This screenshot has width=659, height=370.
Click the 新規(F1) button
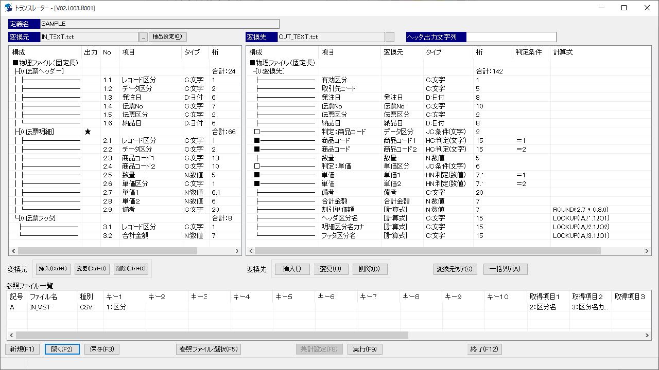pos(22,349)
